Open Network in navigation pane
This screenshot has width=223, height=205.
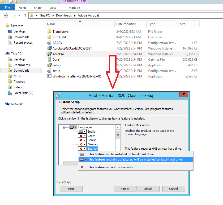tap(17, 104)
